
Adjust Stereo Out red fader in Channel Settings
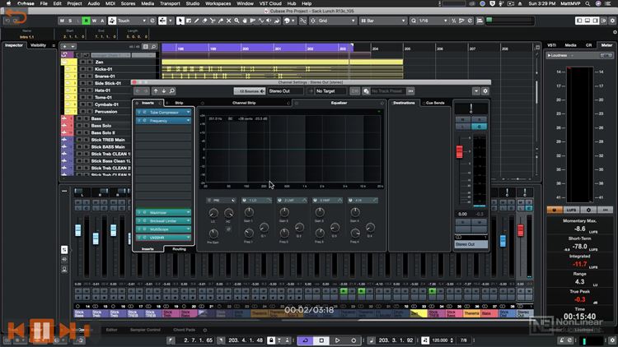click(459, 152)
